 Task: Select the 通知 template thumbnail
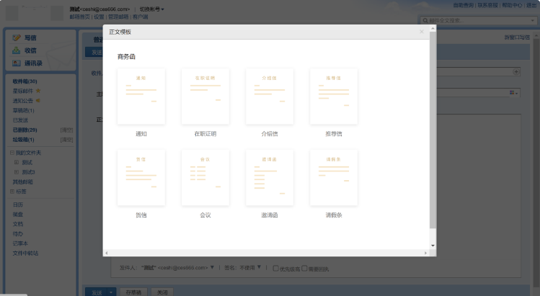(x=141, y=97)
